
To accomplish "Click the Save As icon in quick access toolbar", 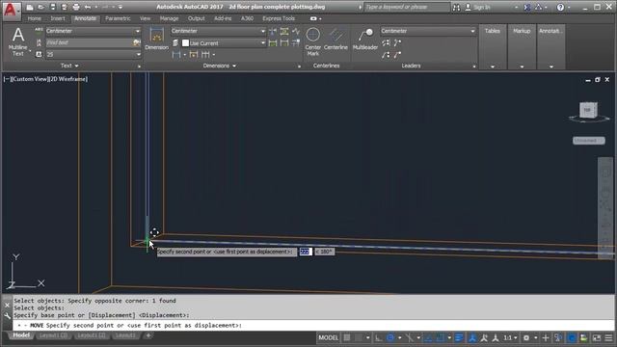I will click(x=65, y=7).
